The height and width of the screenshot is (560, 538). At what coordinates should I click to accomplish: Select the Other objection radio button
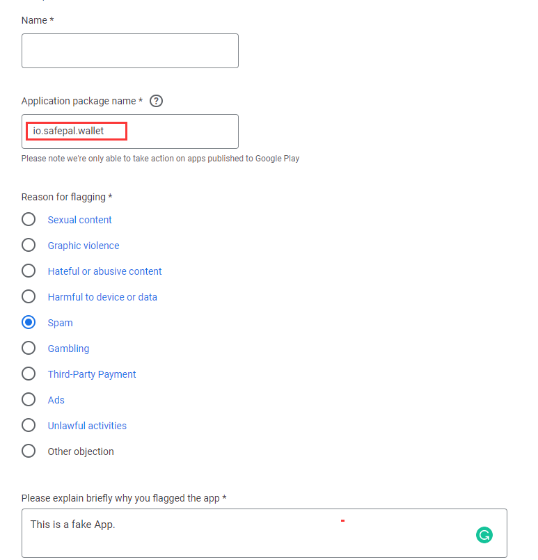click(x=29, y=451)
